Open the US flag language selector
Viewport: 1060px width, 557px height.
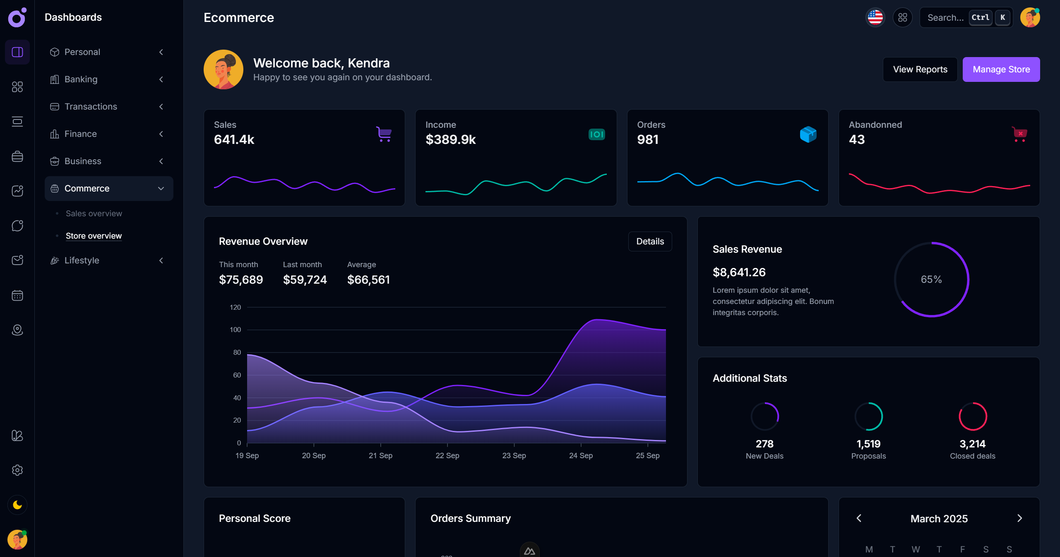[x=875, y=17]
